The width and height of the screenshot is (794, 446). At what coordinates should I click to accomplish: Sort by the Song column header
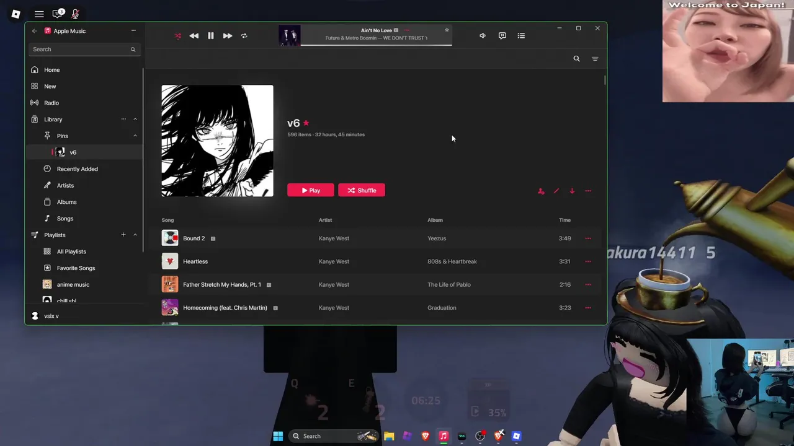click(x=167, y=220)
